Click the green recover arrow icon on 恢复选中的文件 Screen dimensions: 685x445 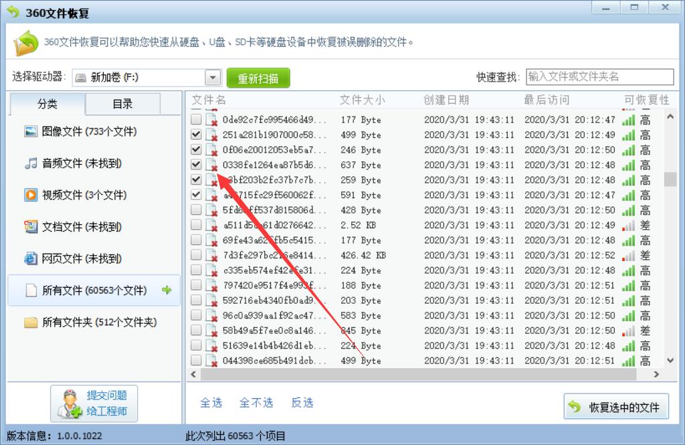(x=575, y=407)
